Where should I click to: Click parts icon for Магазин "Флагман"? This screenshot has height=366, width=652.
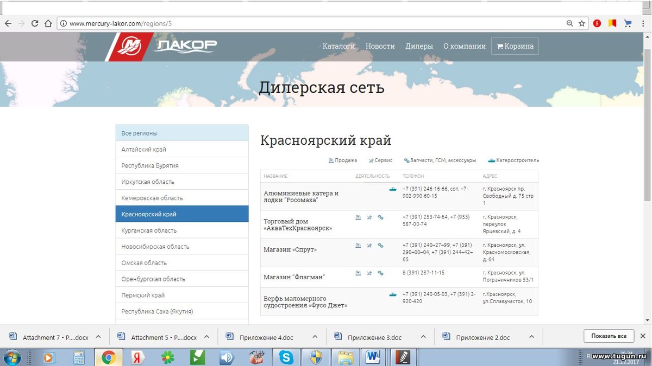coord(380,273)
